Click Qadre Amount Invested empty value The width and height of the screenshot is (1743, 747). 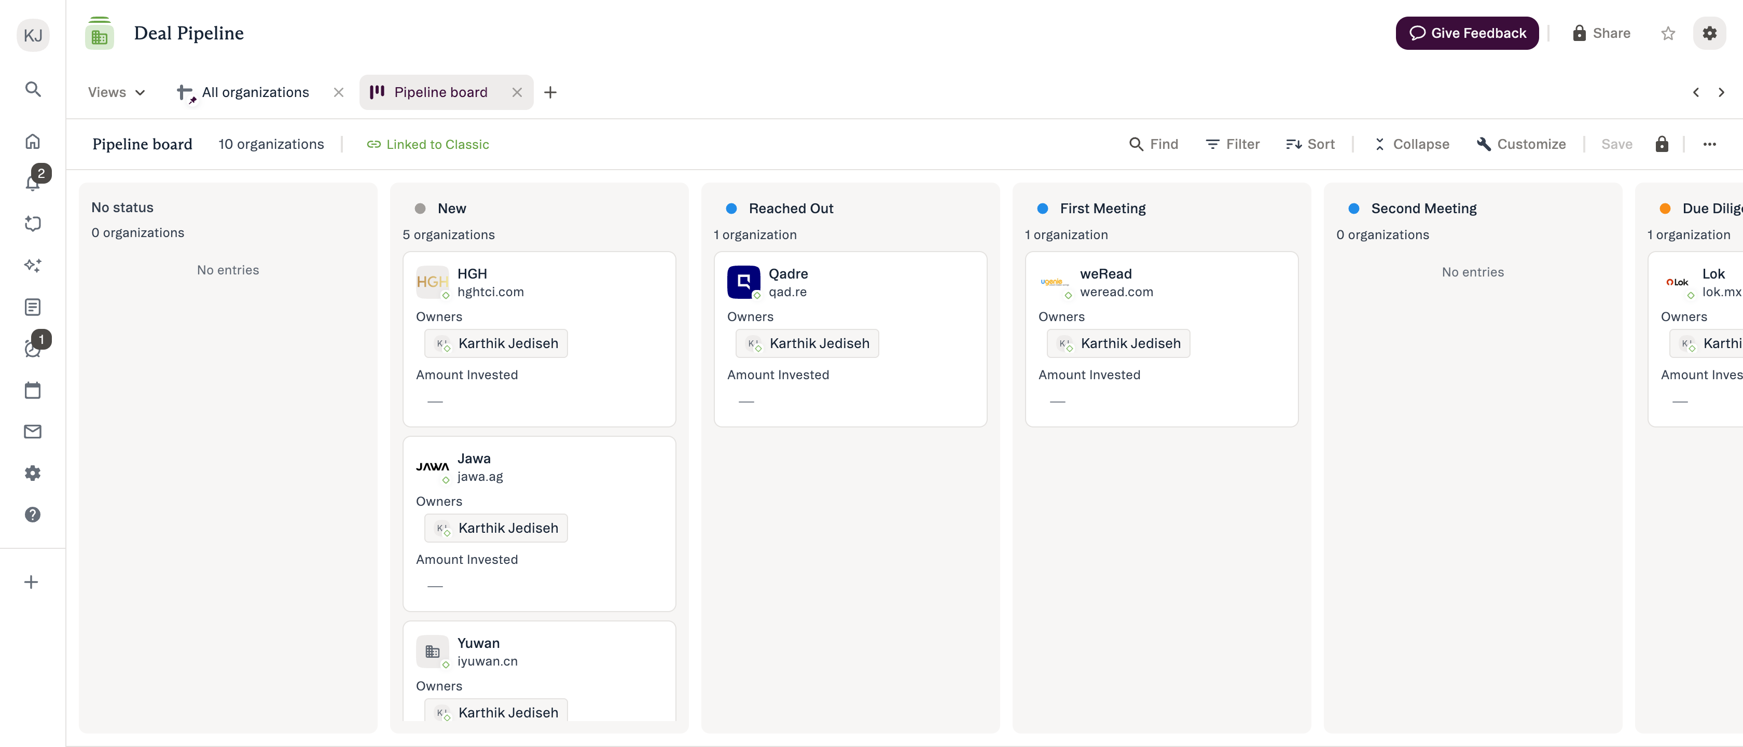(746, 402)
